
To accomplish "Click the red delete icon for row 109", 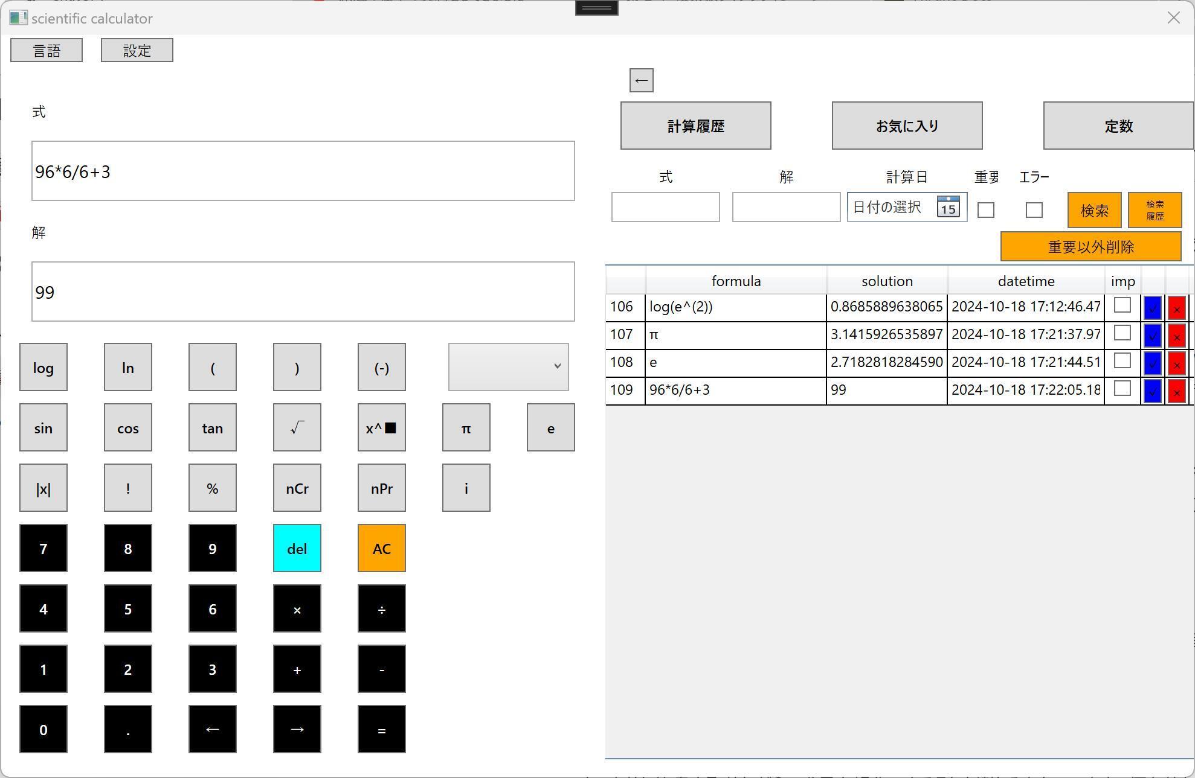I will tap(1176, 392).
